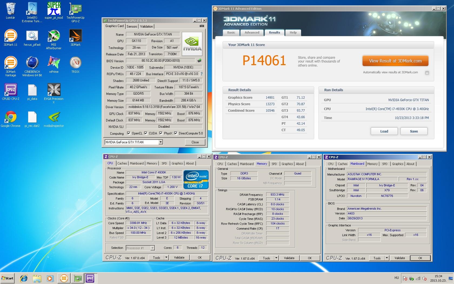Click the Graphics Score value 14901

click(x=270, y=98)
